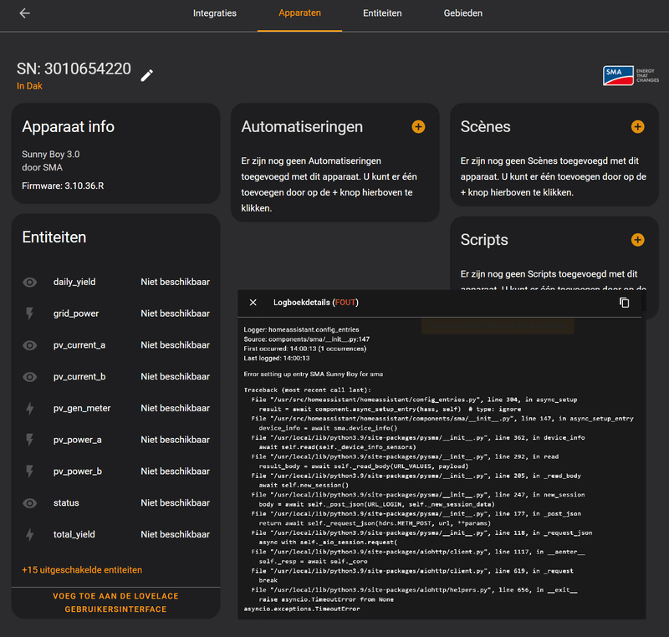Switch to the Entiteiten tab
Image resolution: width=669 pixels, height=637 pixels.
382,13
